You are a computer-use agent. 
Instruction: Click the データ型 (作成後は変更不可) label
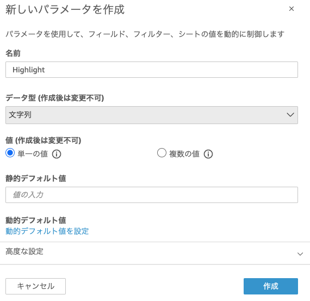[x=55, y=98]
